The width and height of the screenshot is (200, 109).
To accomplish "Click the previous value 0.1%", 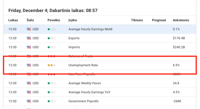I will [x=176, y=29].
